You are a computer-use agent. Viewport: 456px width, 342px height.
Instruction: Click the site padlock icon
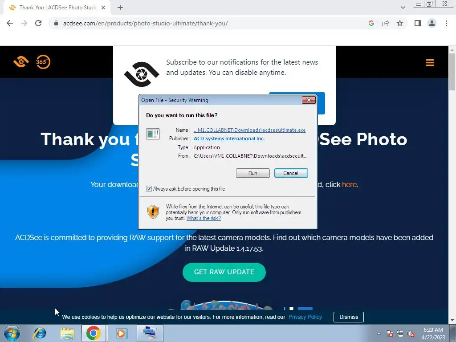coord(56,23)
